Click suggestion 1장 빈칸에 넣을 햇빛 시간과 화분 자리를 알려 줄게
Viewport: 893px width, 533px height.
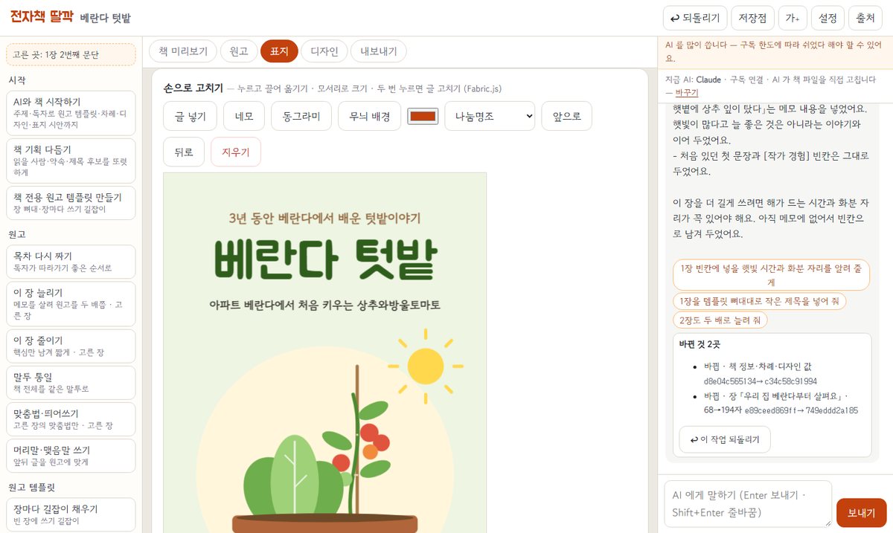771,275
